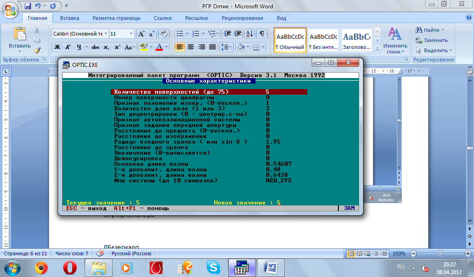Expand font color dropdown arrow
Viewport: 474px width, 277px height.
[x=166, y=47]
